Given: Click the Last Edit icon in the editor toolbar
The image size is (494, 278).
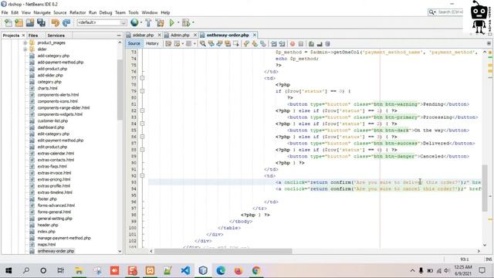Looking at the screenshot, I should (x=168, y=44).
